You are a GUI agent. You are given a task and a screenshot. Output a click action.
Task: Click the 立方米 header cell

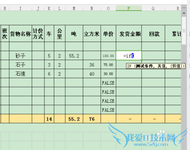tap(92, 33)
